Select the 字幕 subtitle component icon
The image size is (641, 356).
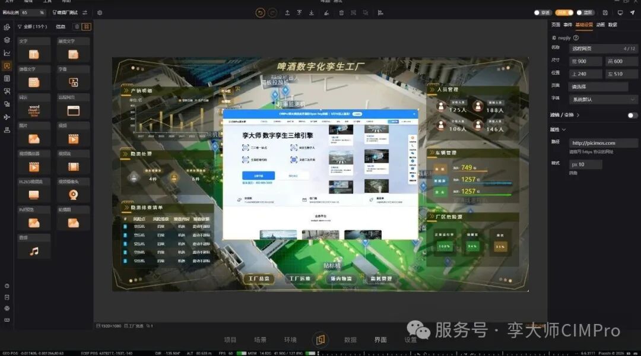[74, 82]
